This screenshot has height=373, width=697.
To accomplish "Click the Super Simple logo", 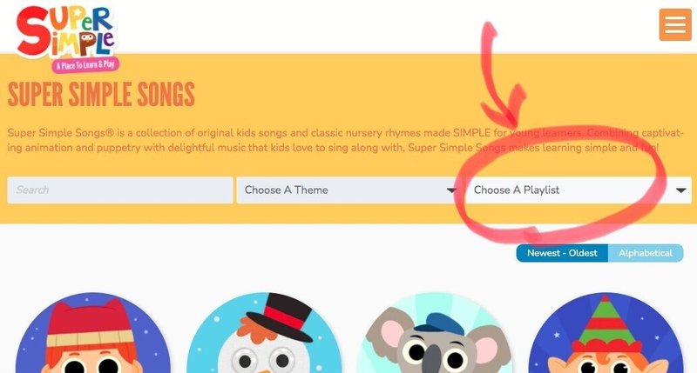I will pyautogui.click(x=67, y=38).
